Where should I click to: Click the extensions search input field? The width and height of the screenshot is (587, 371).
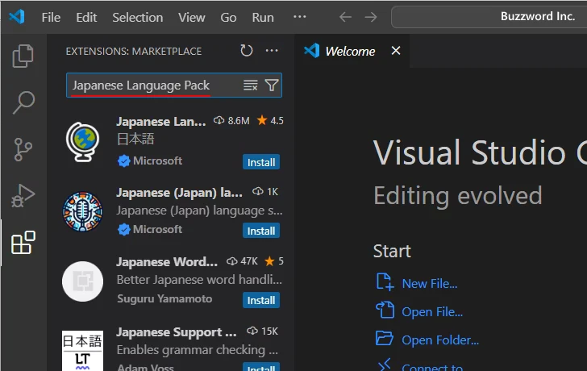click(x=153, y=85)
